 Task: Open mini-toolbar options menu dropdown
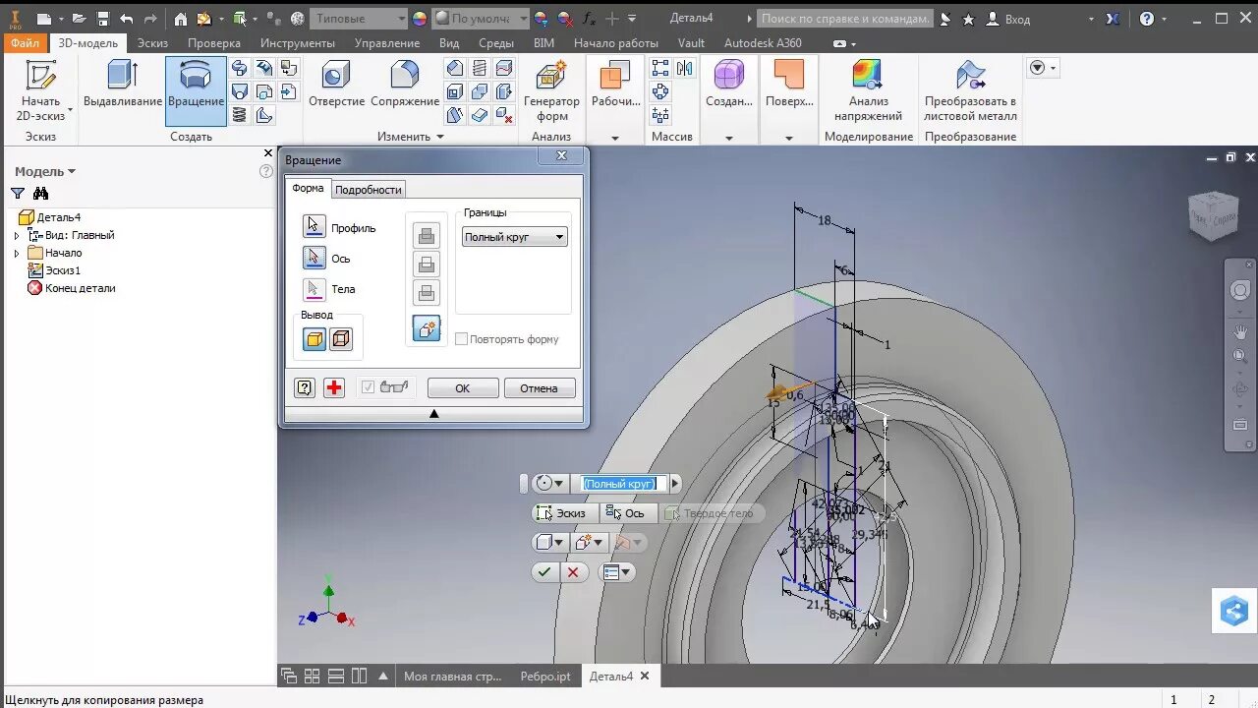(x=617, y=571)
